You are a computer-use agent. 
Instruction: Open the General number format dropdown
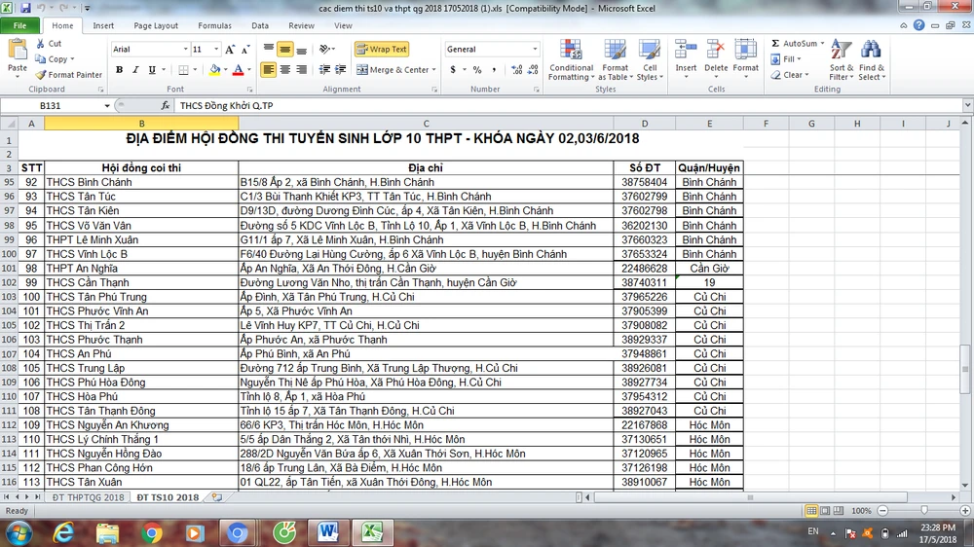[x=535, y=49]
